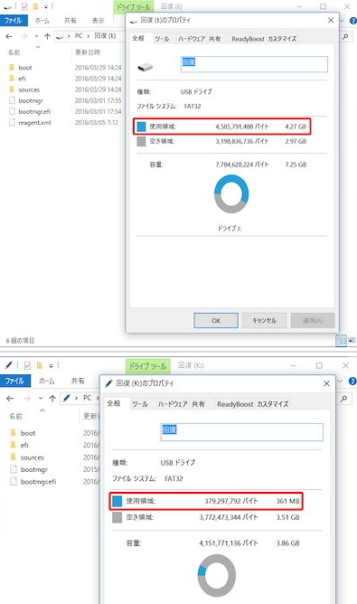The image size is (357, 604).
Task: Close the 回復 (I:) properties dialog
Action: click(331, 20)
